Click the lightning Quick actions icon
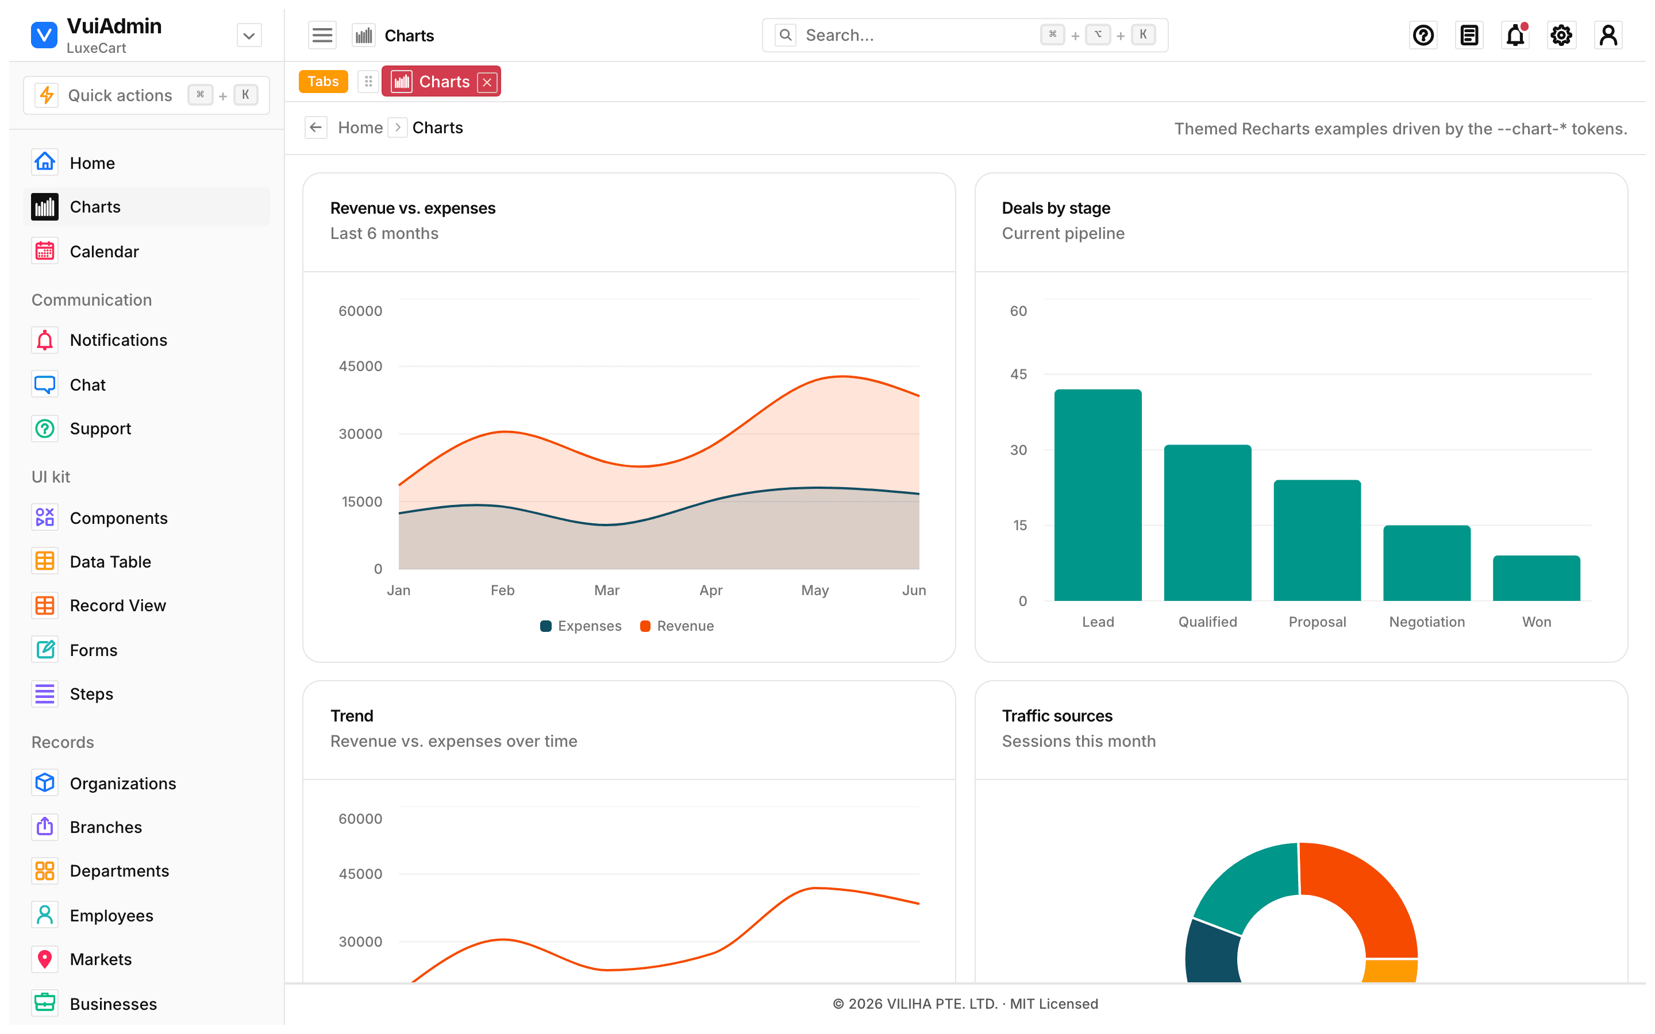1655x1034 pixels. click(x=47, y=95)
